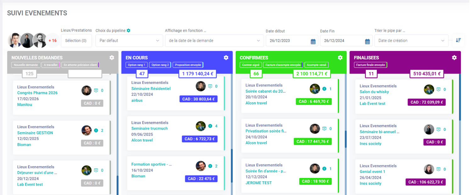Select the Contrat signé status tag
470x195 pixels.
point(251,65)
